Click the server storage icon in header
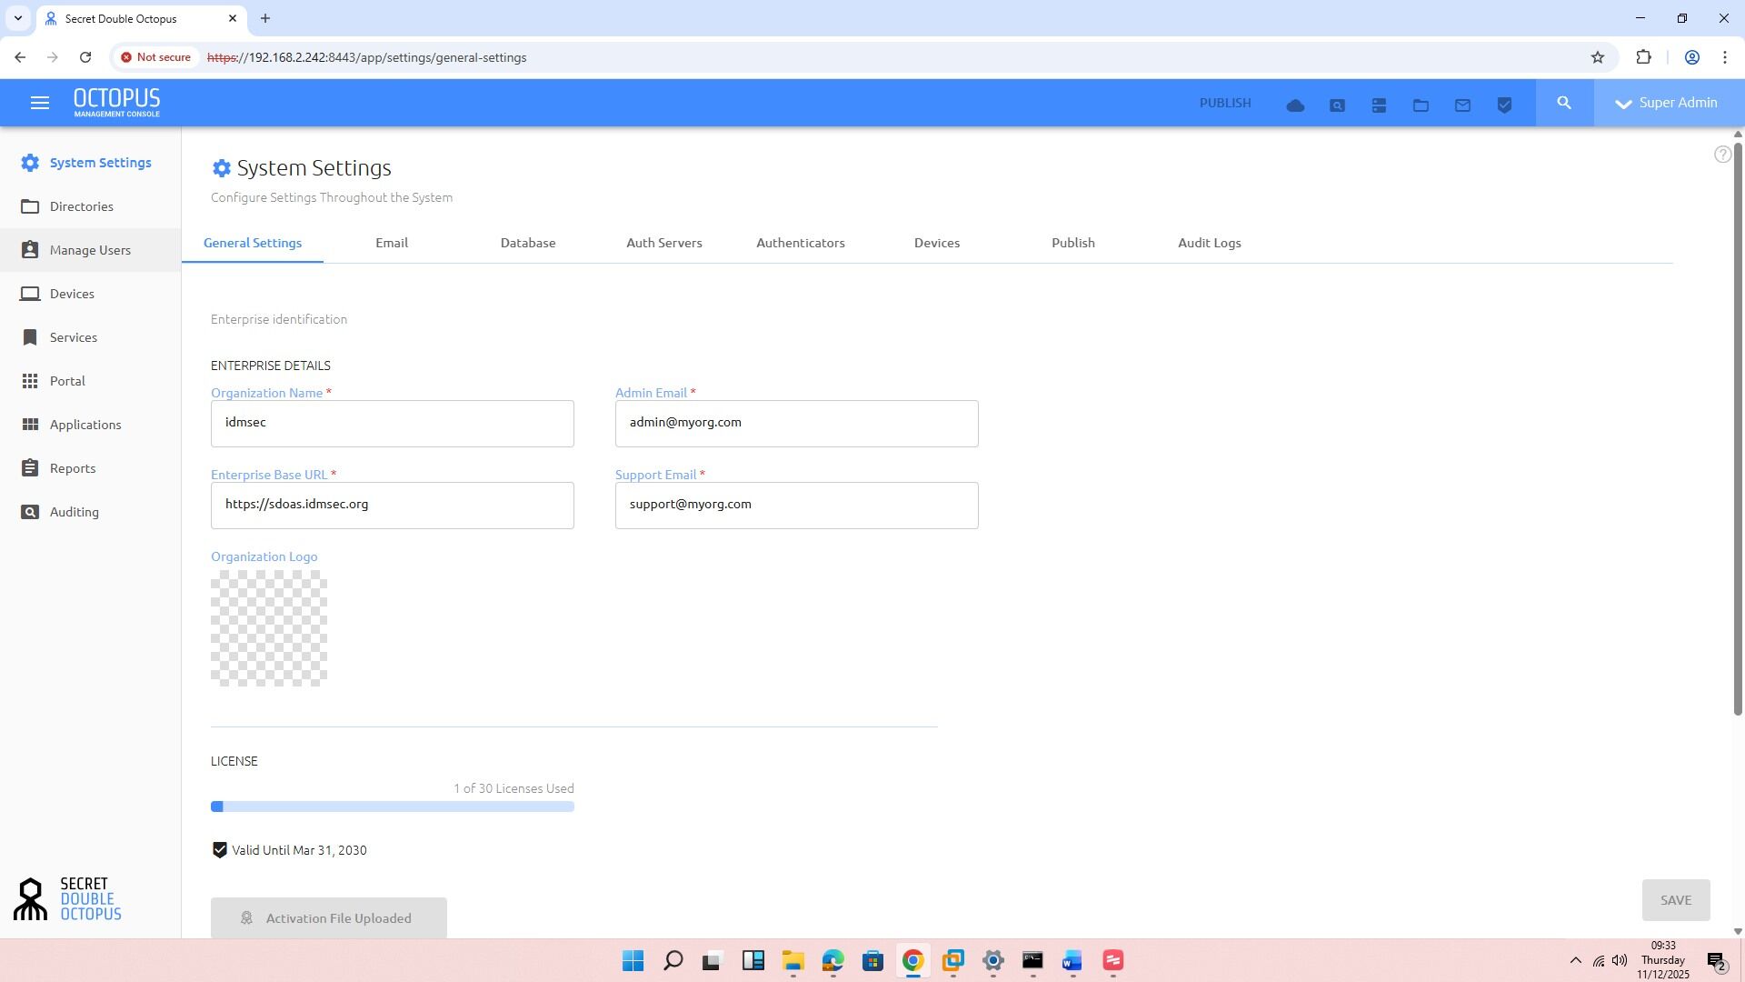 click(x=1379, y=105)
